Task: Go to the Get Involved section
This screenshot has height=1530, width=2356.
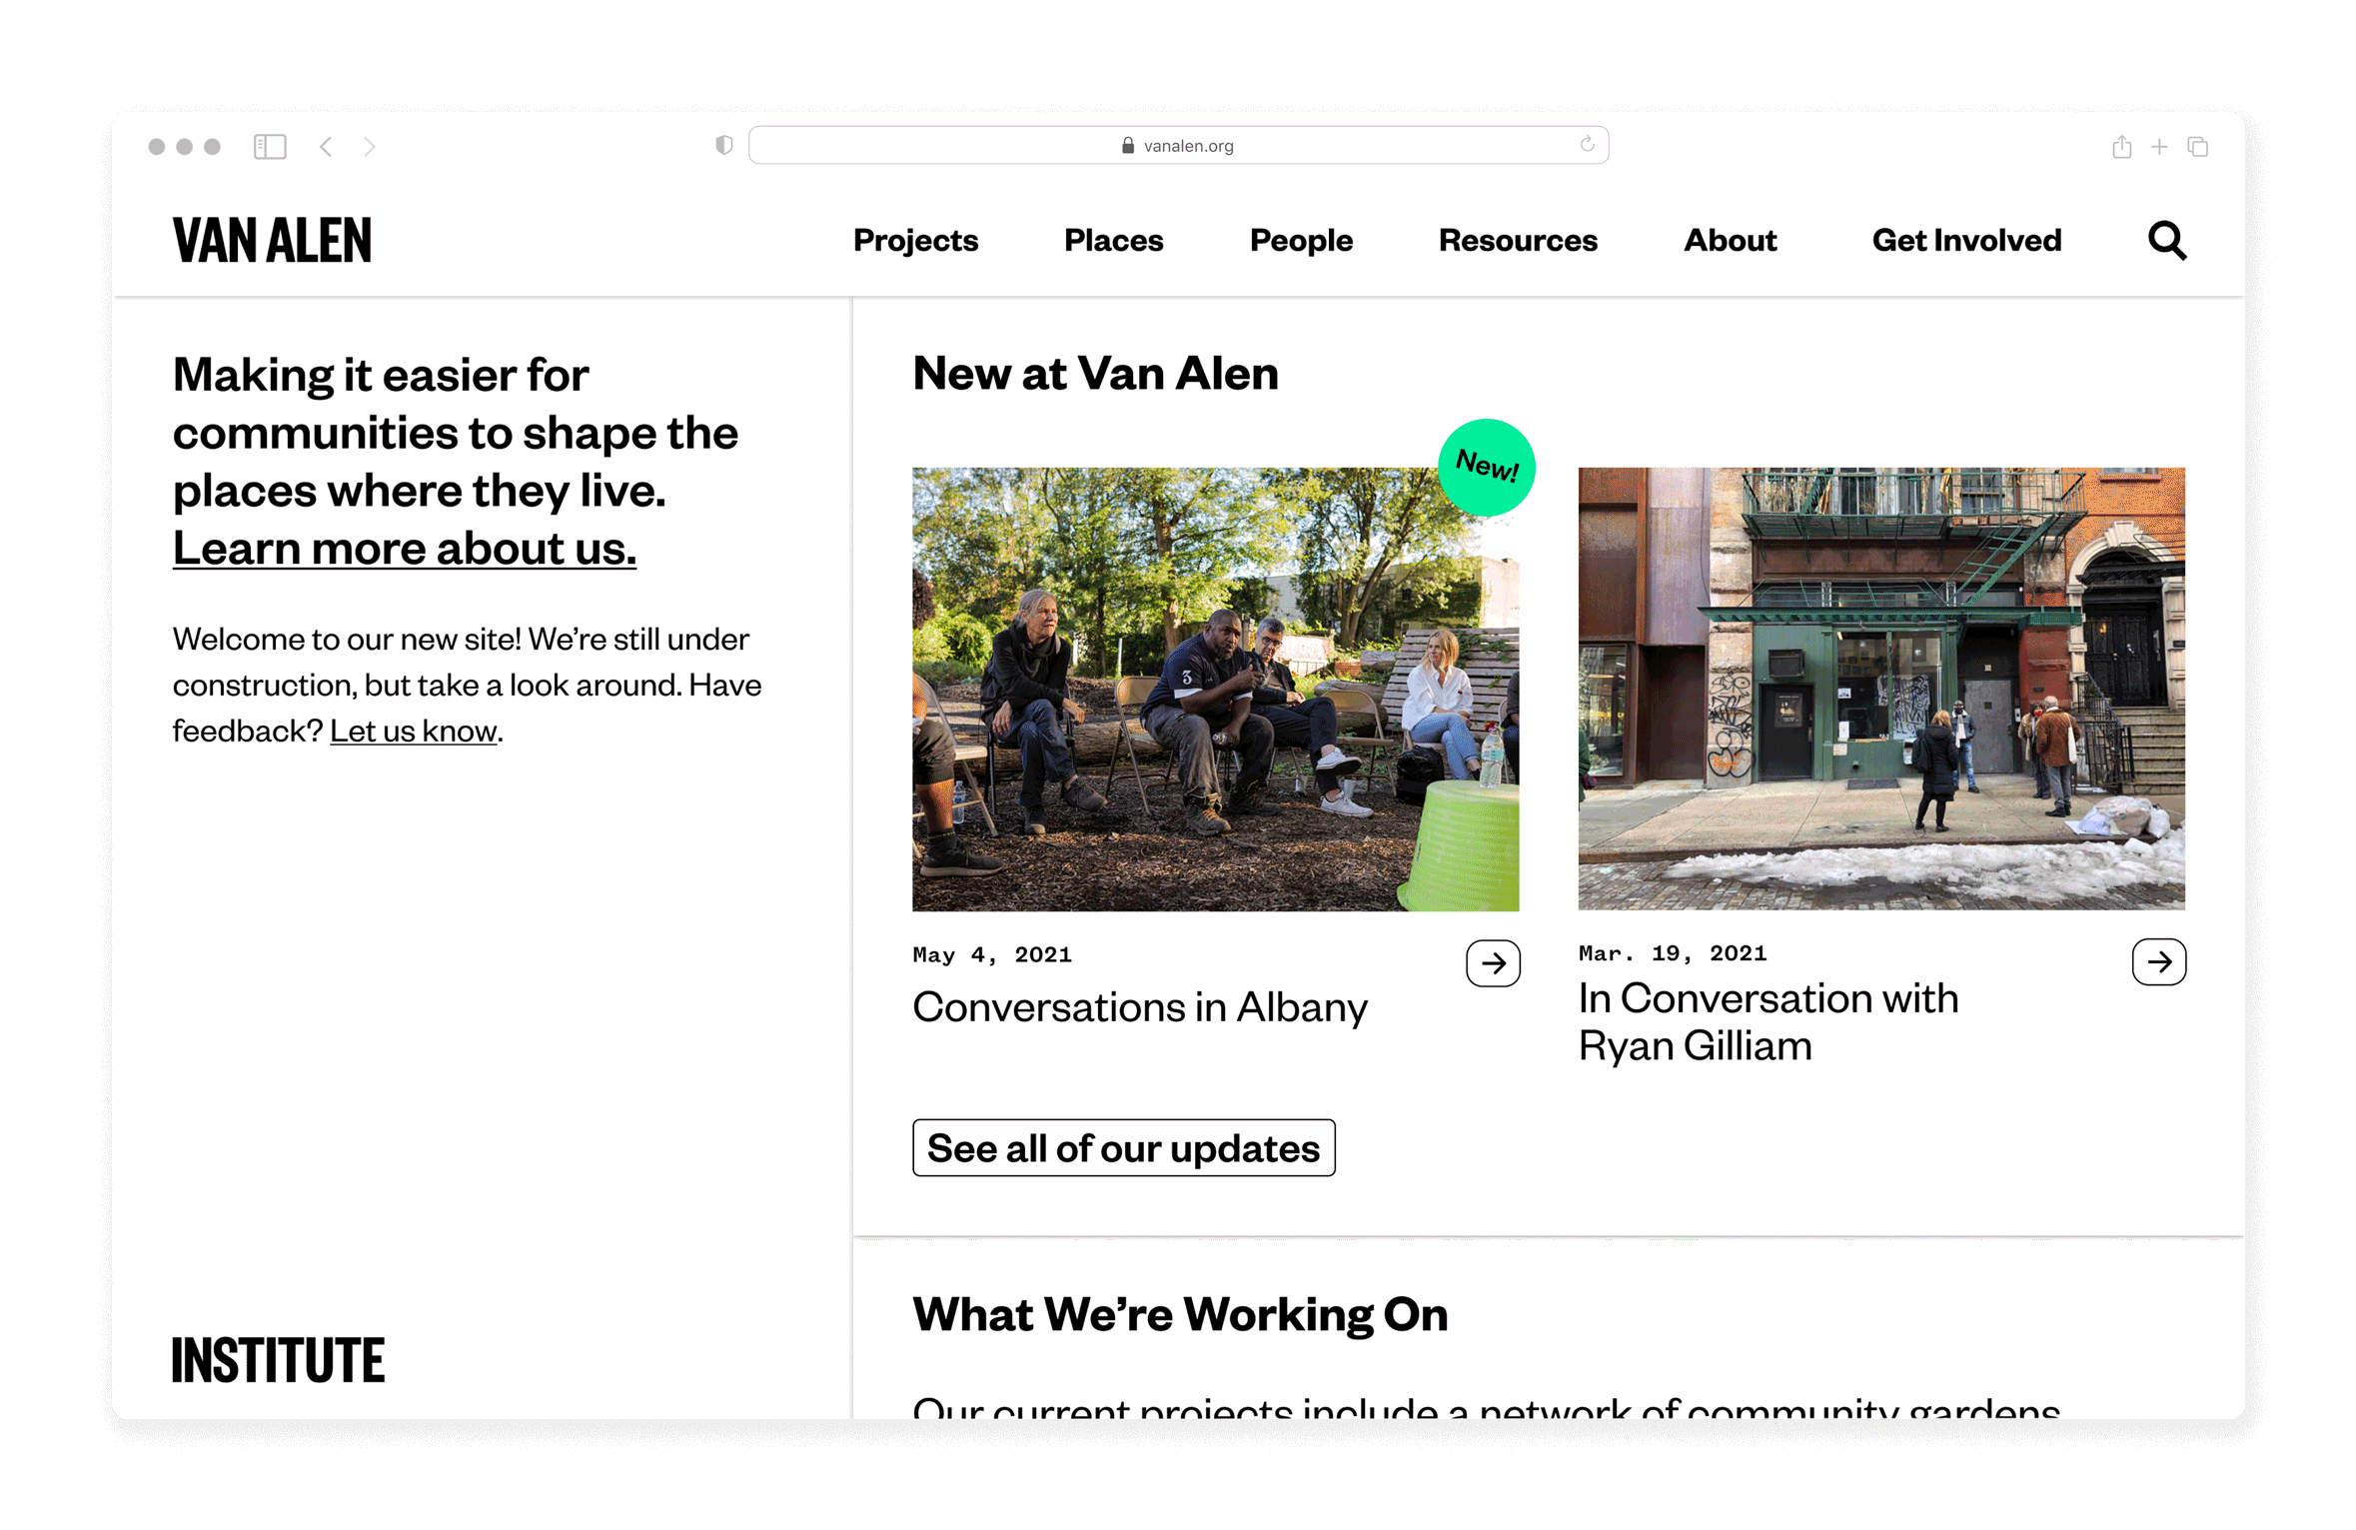Action: coord(1965,240)
